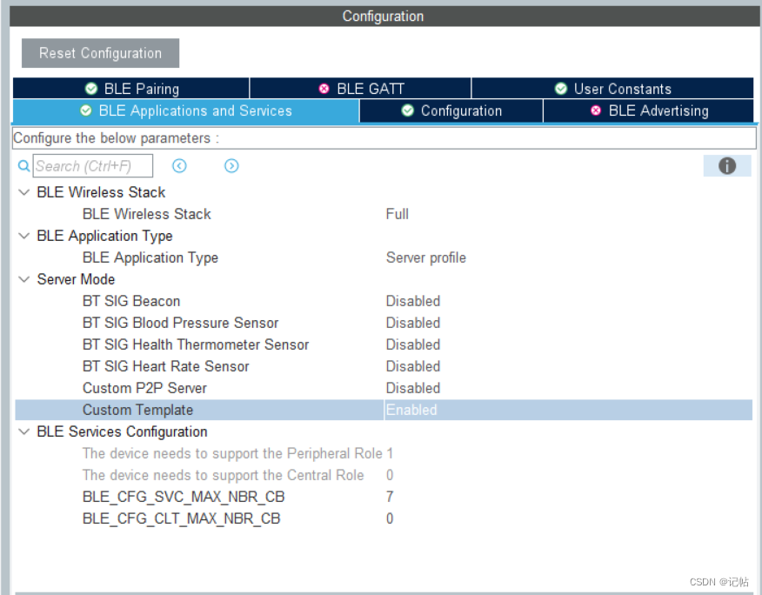Click the info icon button
Viewport: 762px width, 595px height.
click(x=727, y=166)
